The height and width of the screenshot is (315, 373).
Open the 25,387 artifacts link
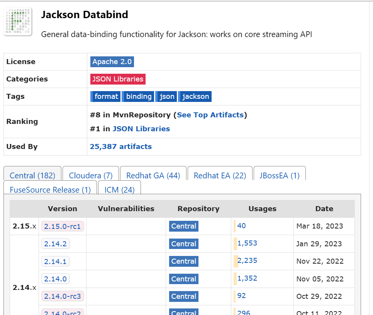[x=121, y=147]
